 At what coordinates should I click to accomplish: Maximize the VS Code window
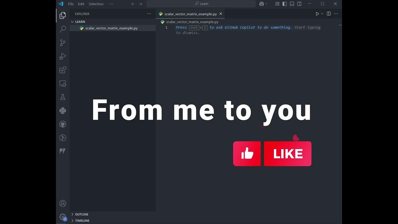(x=322, y=4)
